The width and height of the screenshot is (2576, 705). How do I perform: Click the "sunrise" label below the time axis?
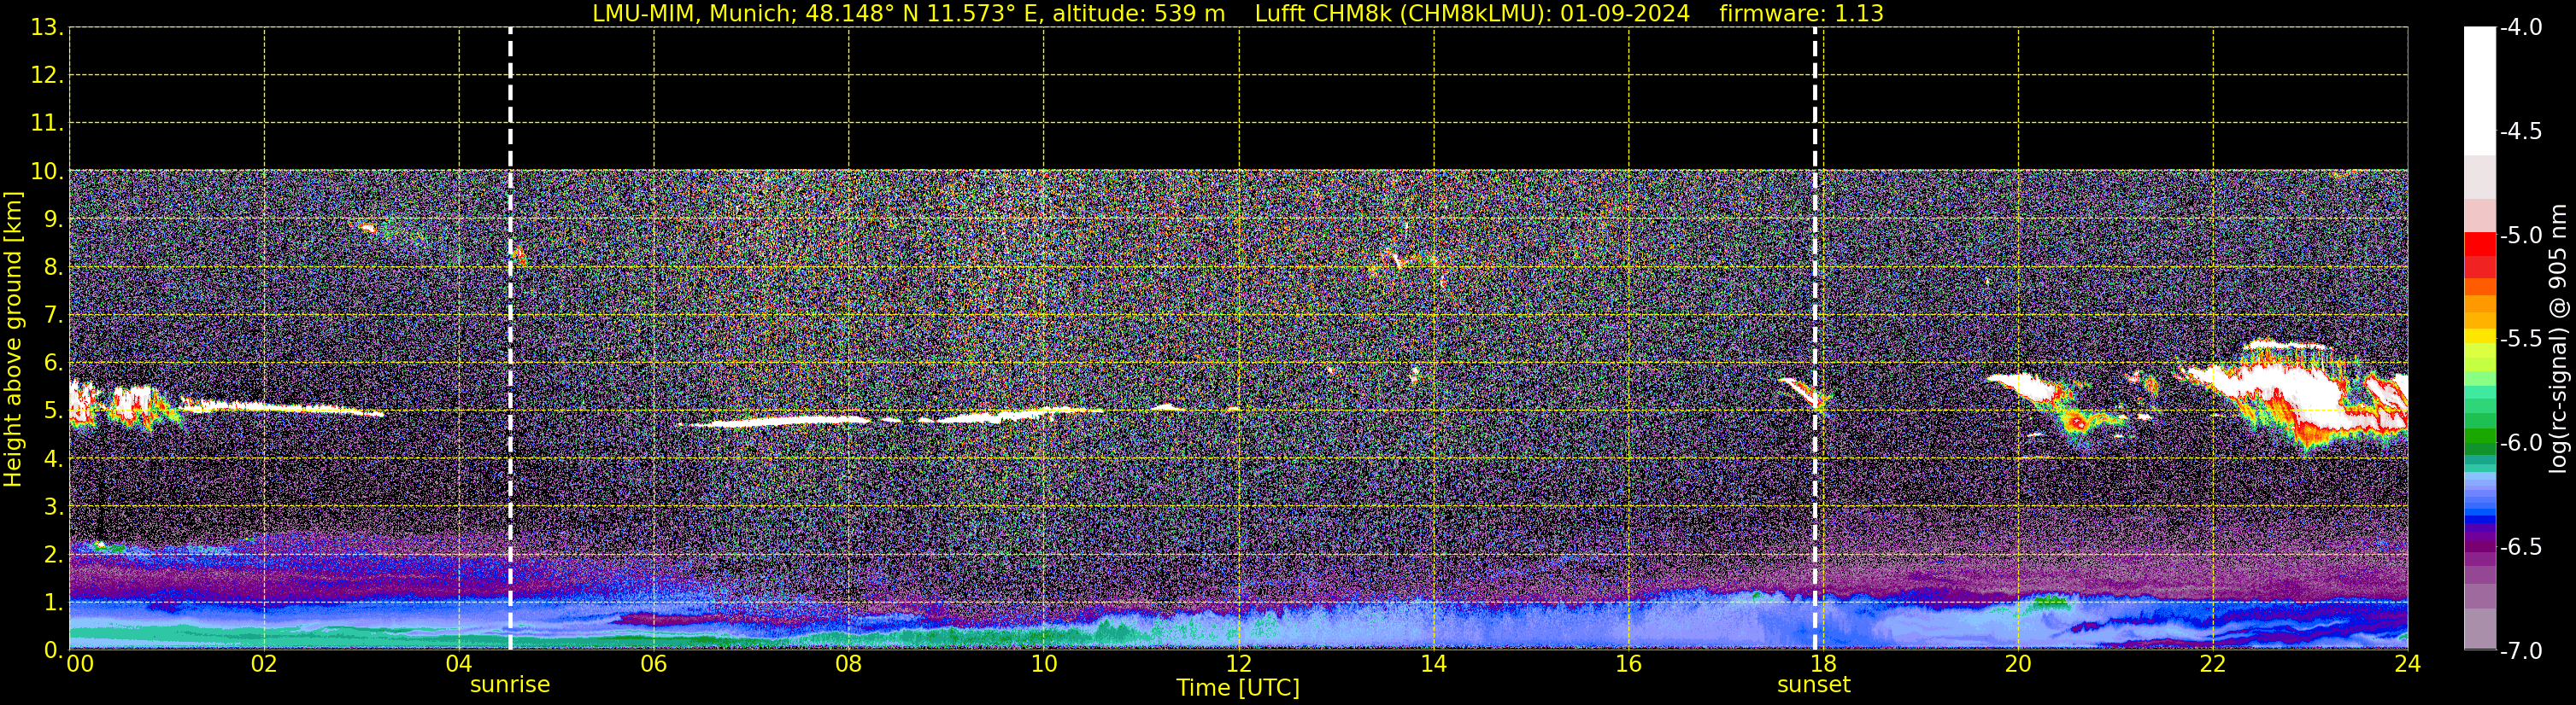coord(510,685)
